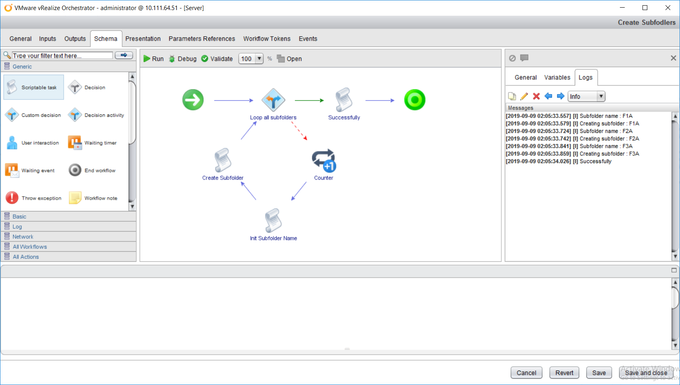Open the Variables tab

coord(557,77)
